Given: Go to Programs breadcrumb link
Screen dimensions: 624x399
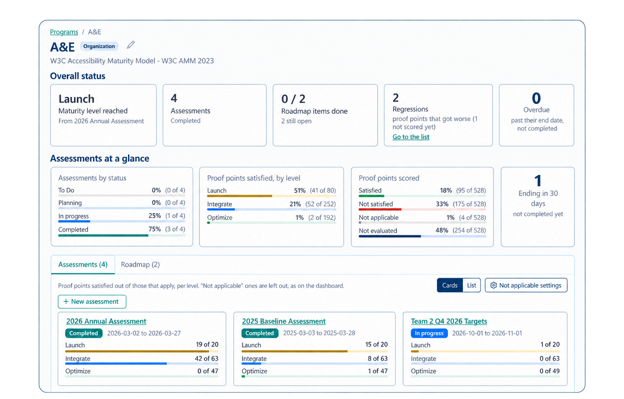Looking at the screenshot, I should pos(64,32).
